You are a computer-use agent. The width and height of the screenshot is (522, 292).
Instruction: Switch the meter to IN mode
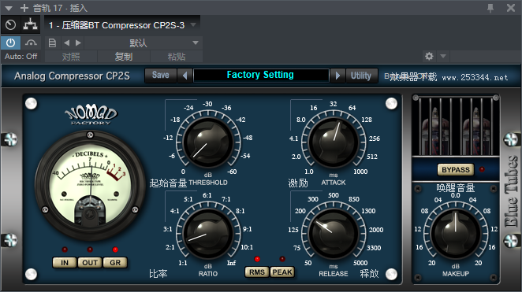pyautogui.click(x=65, y=263)
